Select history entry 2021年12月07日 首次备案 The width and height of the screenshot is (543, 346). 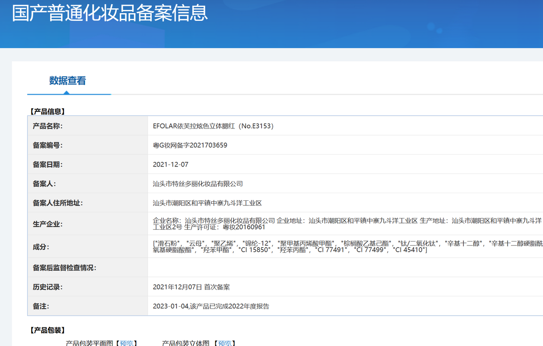coord(191,287)
